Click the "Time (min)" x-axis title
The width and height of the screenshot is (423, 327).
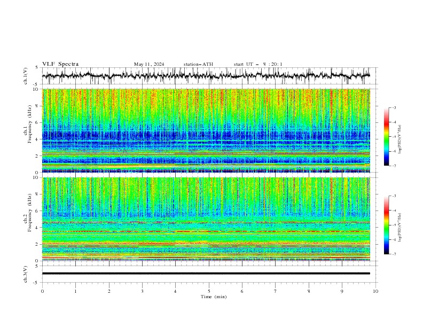[214, 297]
